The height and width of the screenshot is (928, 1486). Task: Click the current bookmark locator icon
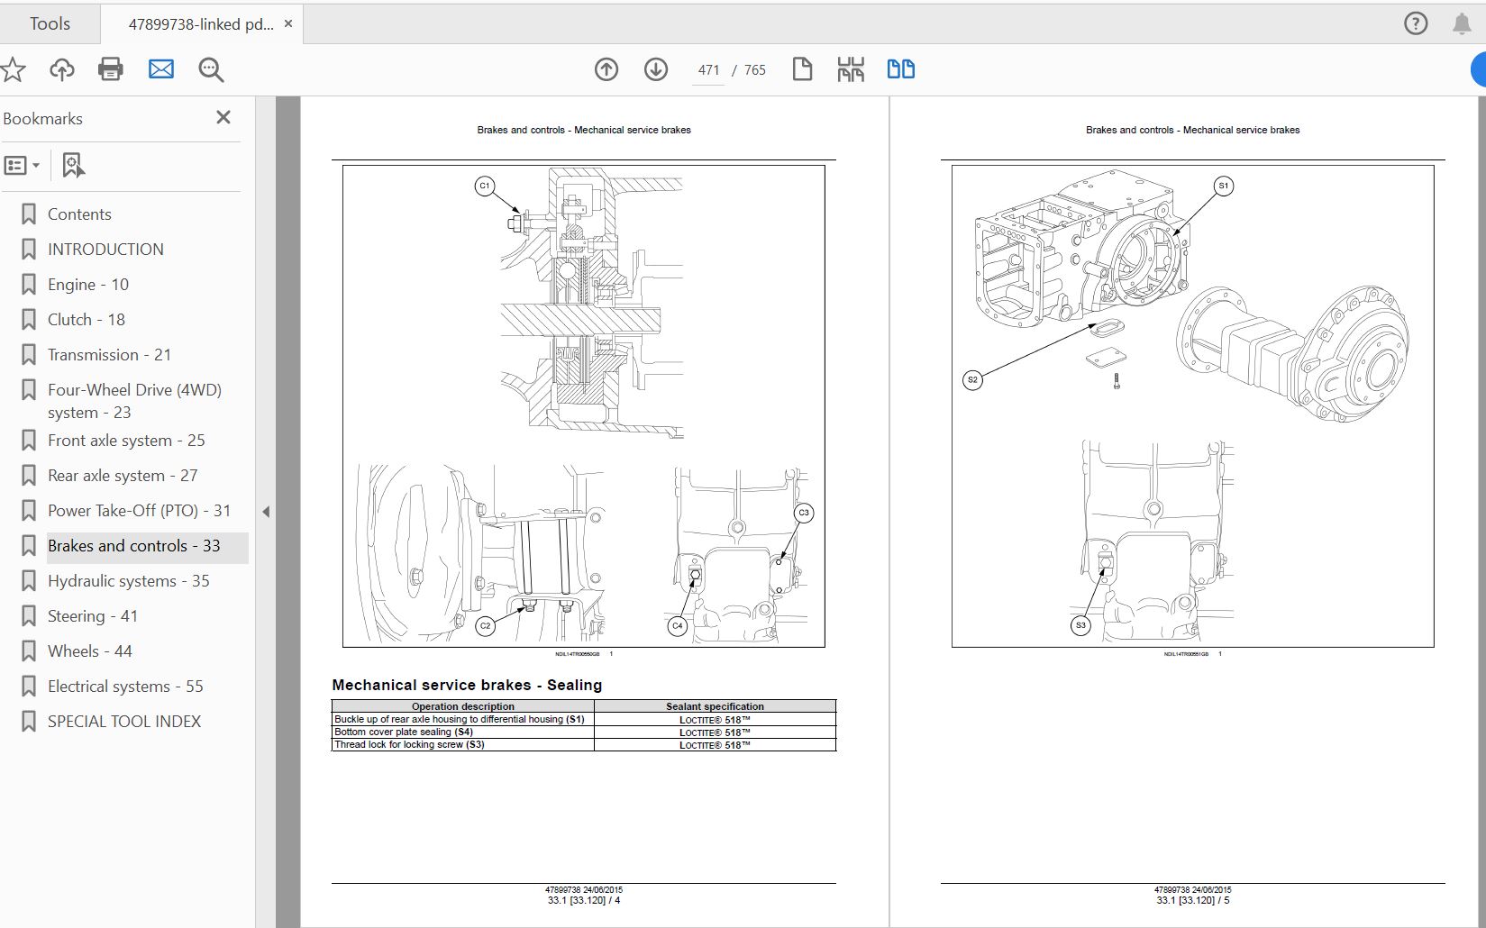coord(72,165)
